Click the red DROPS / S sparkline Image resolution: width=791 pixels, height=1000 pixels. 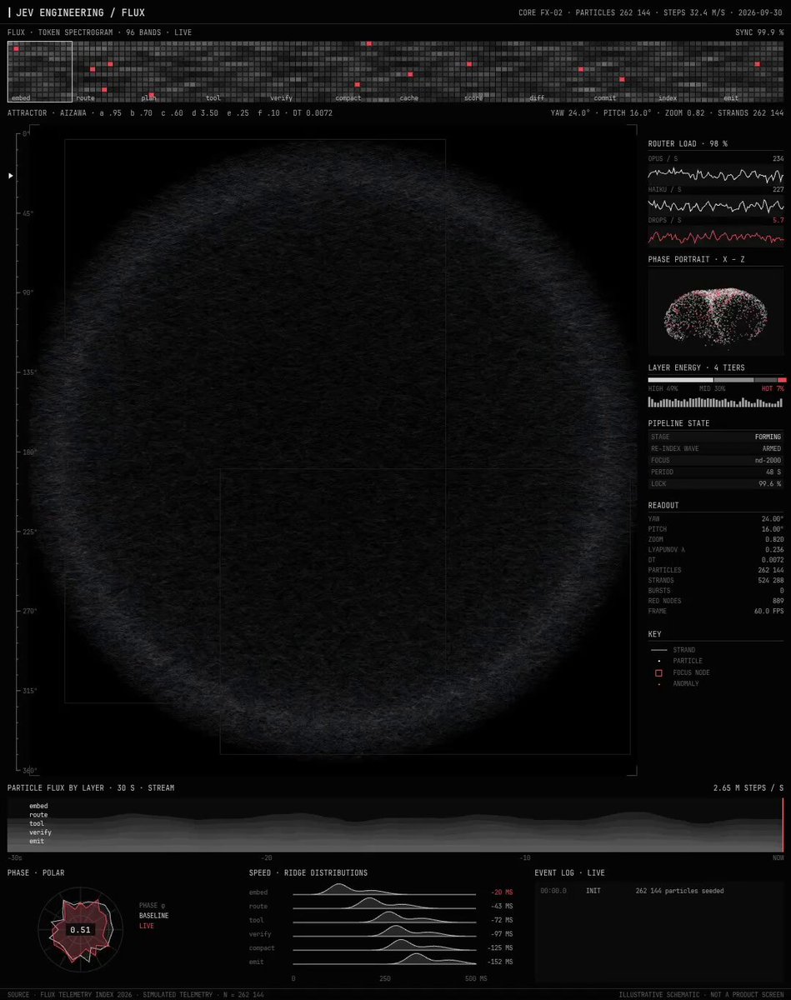point(716,236)
